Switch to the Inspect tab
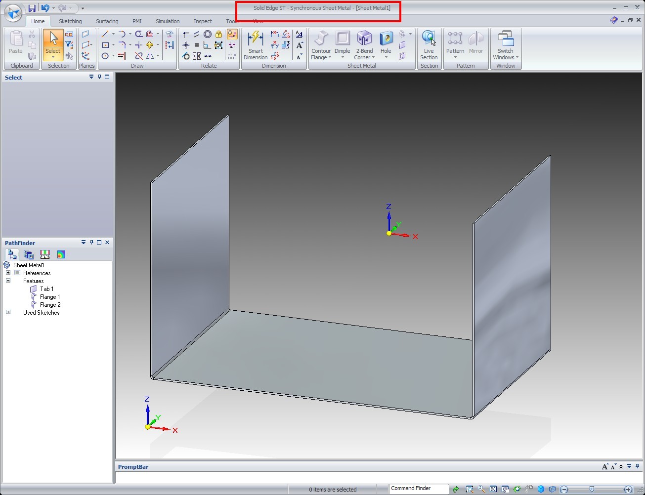The height and width of the screenshot is (495, 645). pos(203,21)
